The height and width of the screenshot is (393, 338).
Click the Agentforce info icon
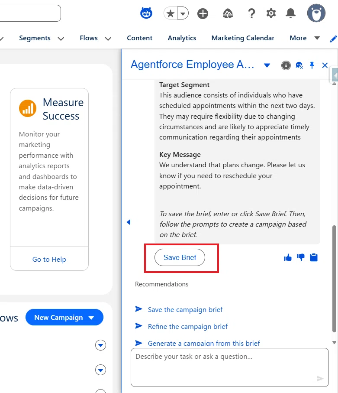(x=286, y=65)
